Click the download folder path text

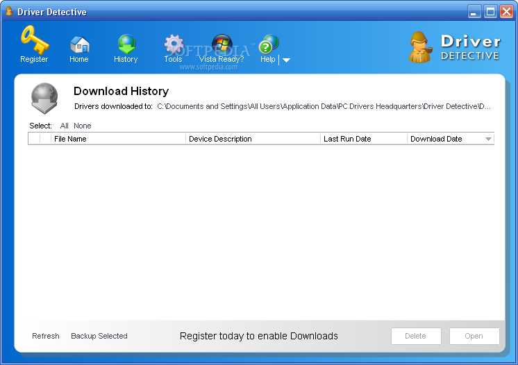324,106
